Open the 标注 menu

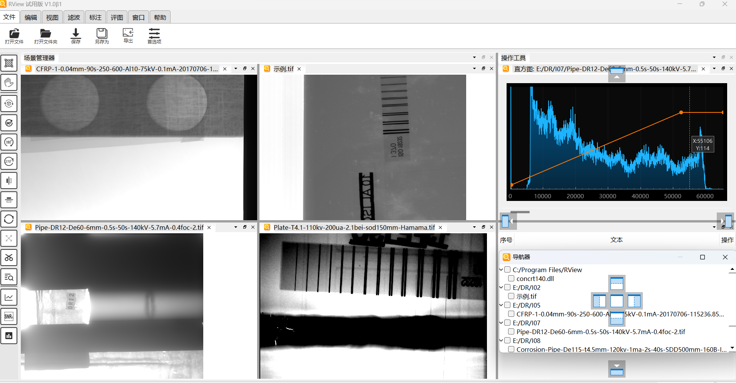pos(95,17)
